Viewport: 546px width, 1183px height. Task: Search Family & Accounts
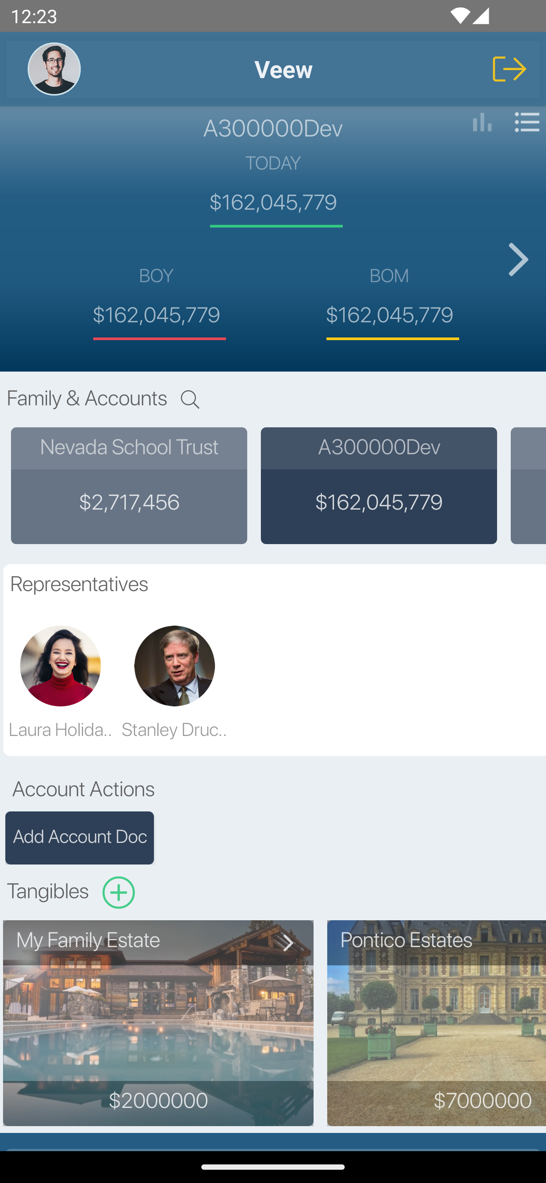coord(190,399)
